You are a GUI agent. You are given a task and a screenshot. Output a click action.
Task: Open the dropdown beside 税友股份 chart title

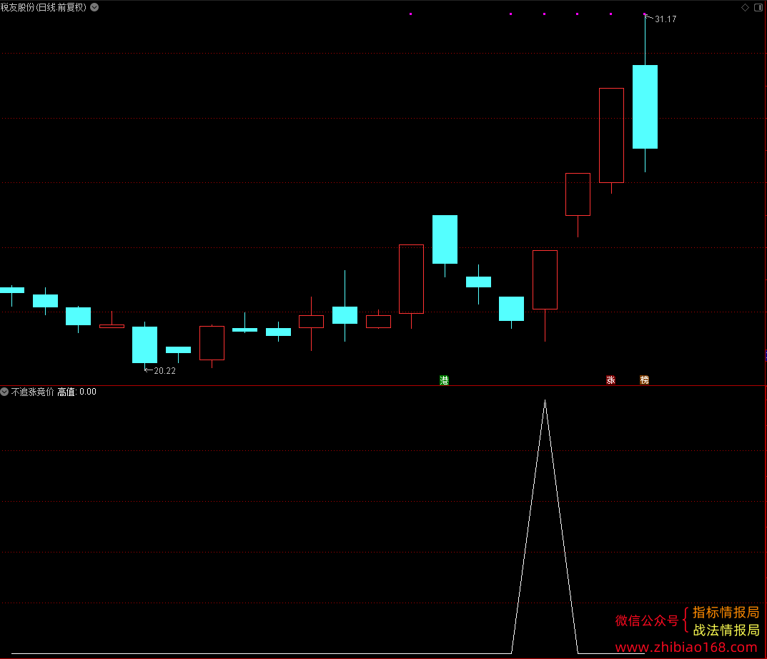coord(94,7)
